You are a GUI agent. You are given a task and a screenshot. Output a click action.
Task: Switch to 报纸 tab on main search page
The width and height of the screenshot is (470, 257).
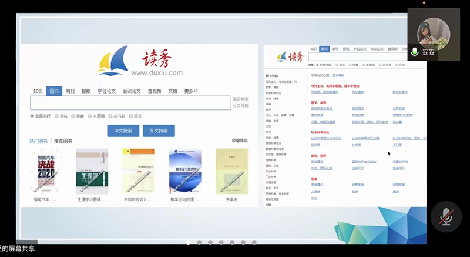pyautogui.click(x=86, y=91)
